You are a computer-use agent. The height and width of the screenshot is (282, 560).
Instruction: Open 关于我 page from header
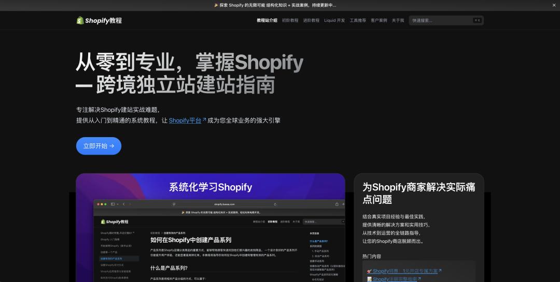[x=398, y=20]
